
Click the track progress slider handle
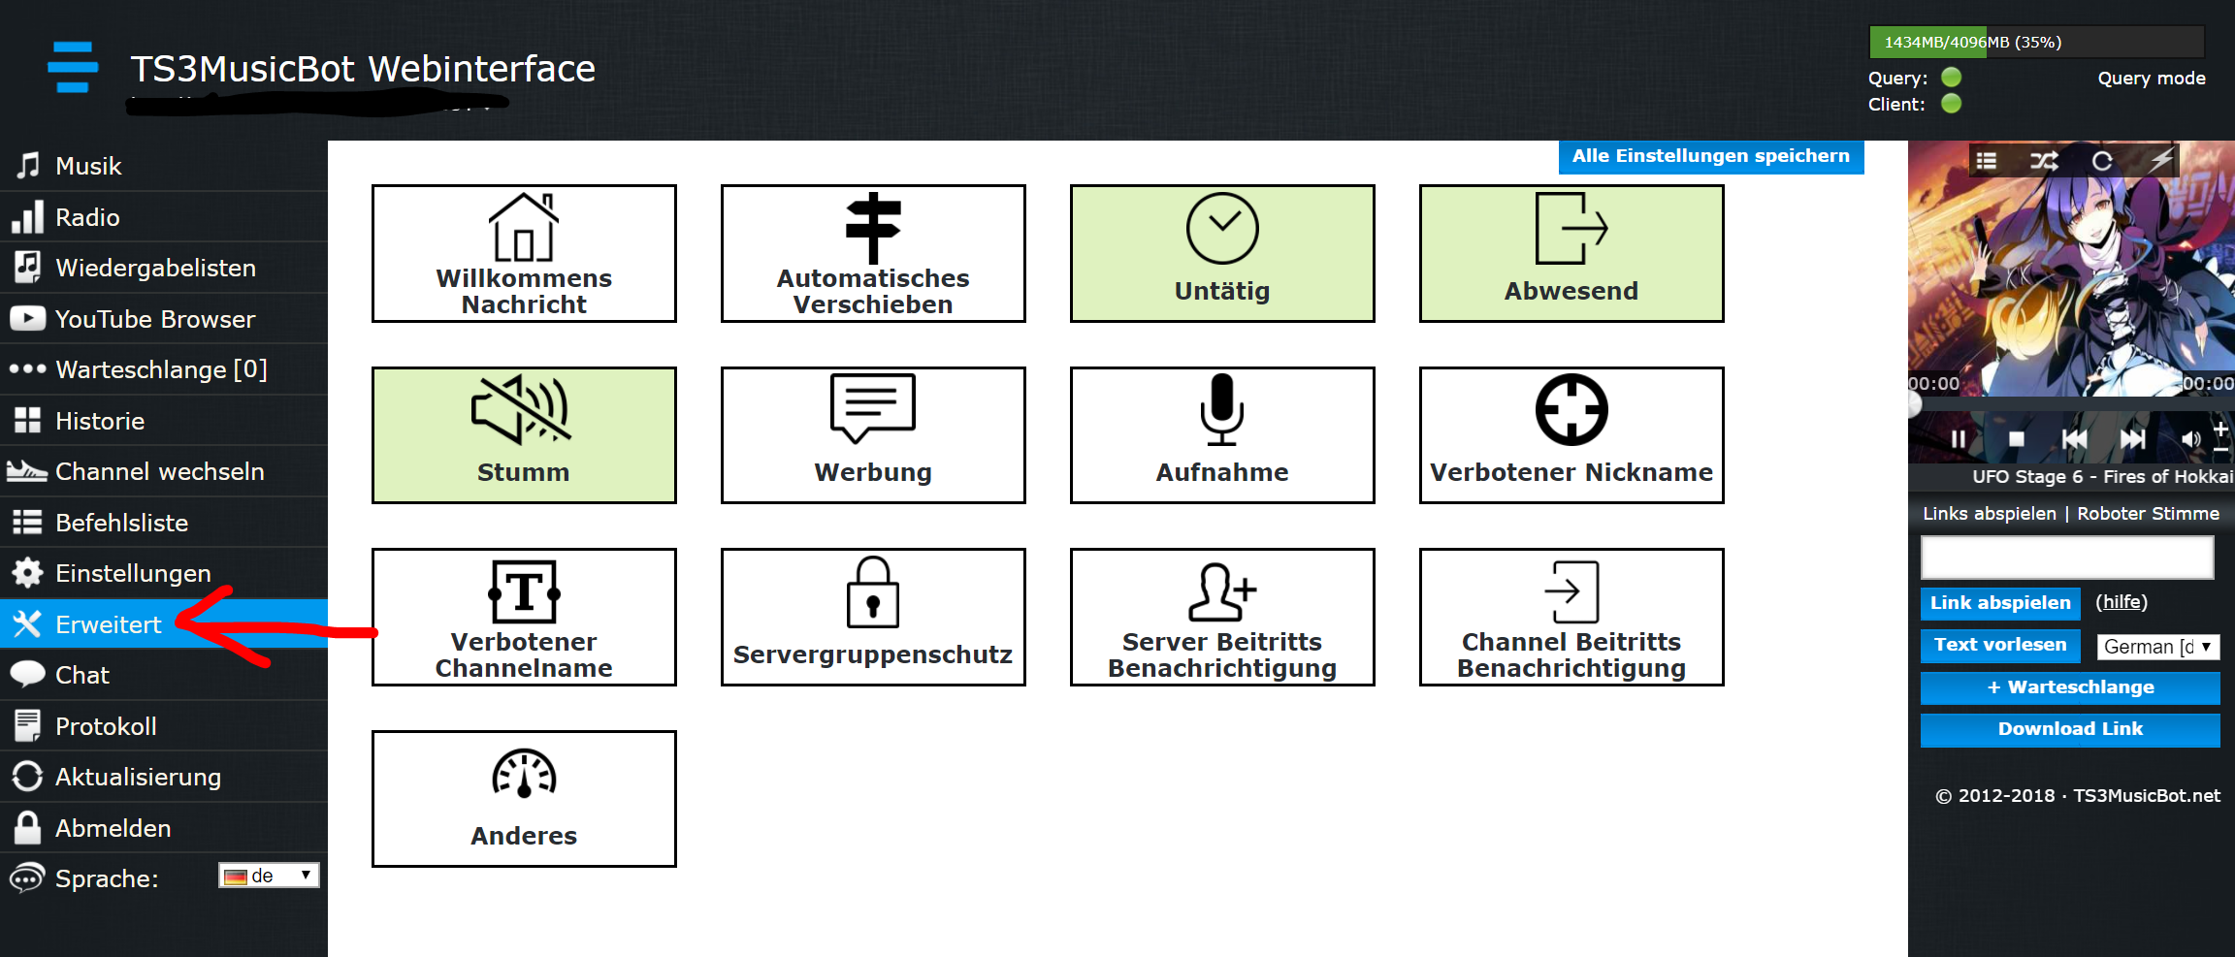pos(1914,406)
